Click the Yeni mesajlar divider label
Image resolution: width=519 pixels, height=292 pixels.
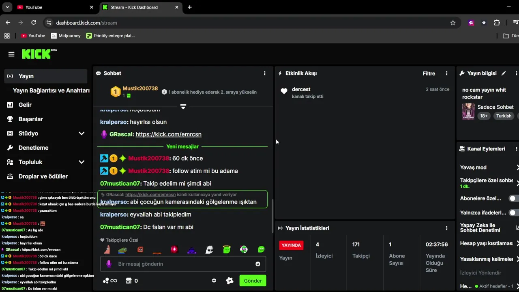pos(182,146)
